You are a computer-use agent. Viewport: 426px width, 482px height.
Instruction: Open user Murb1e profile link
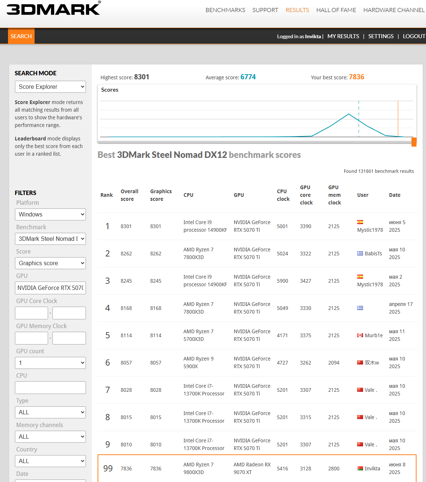click(x=374, y=335)
